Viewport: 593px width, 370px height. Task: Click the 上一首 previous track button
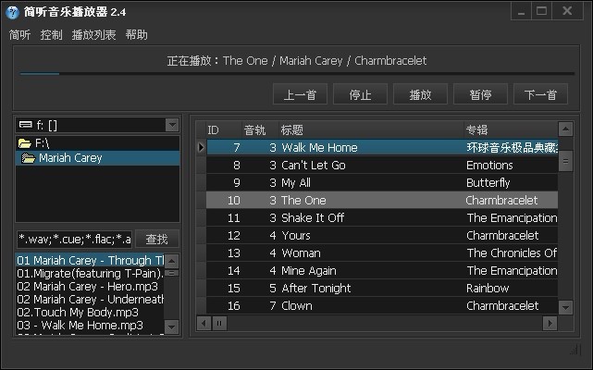point(301,94)
